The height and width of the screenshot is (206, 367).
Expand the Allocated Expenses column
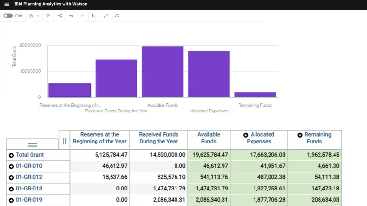click(246, 135)
